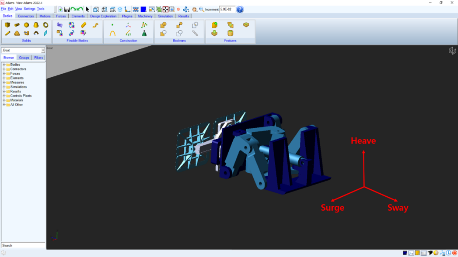The width and height of the screenshot is (458, 257).
Task: Click the red Stop icon in status bar
Action: click(x=455, y=253)
